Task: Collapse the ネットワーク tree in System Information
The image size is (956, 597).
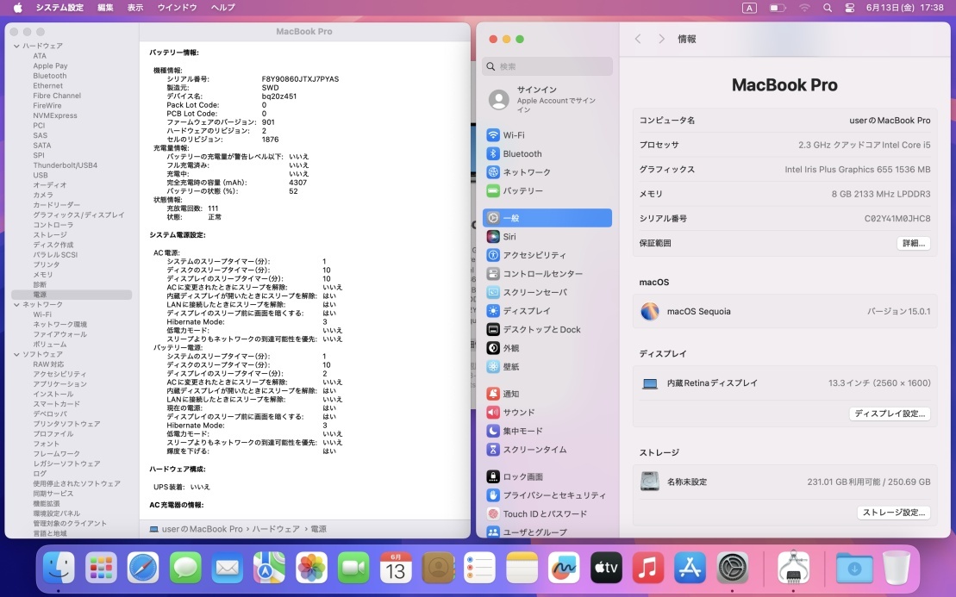Action: tap(15, 304)
